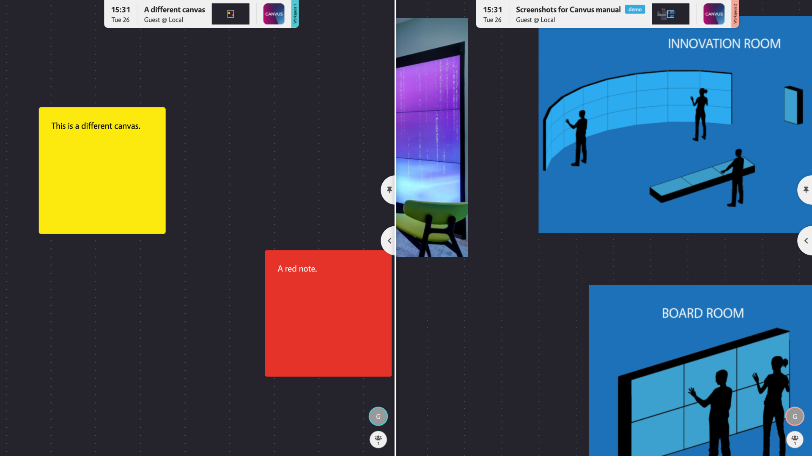Expand the side toolbar chevron on Workspace 2

[x=806, y=240]
